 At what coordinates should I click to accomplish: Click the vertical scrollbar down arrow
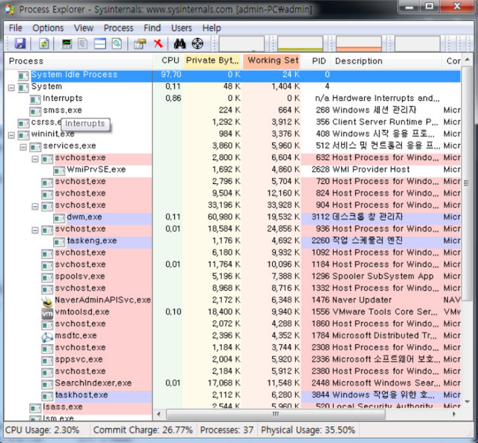point(467,402)
